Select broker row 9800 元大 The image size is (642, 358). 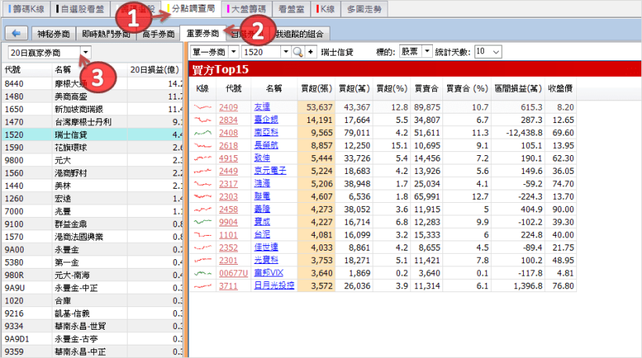pyautogui.click(x=93, y=160)
